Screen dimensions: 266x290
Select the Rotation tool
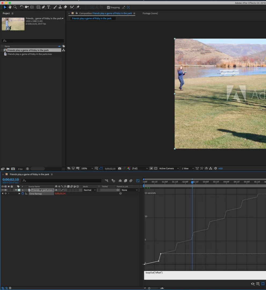21,7
